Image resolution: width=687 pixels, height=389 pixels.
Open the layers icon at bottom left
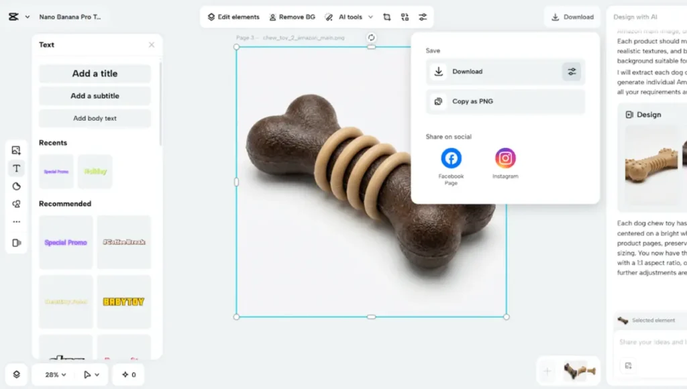(16, 374)
